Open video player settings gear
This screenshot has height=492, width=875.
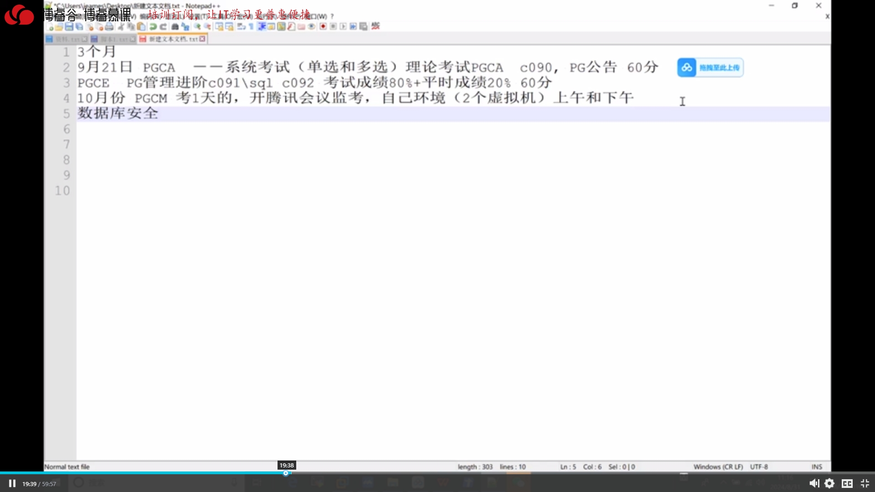tap(829, 483)
